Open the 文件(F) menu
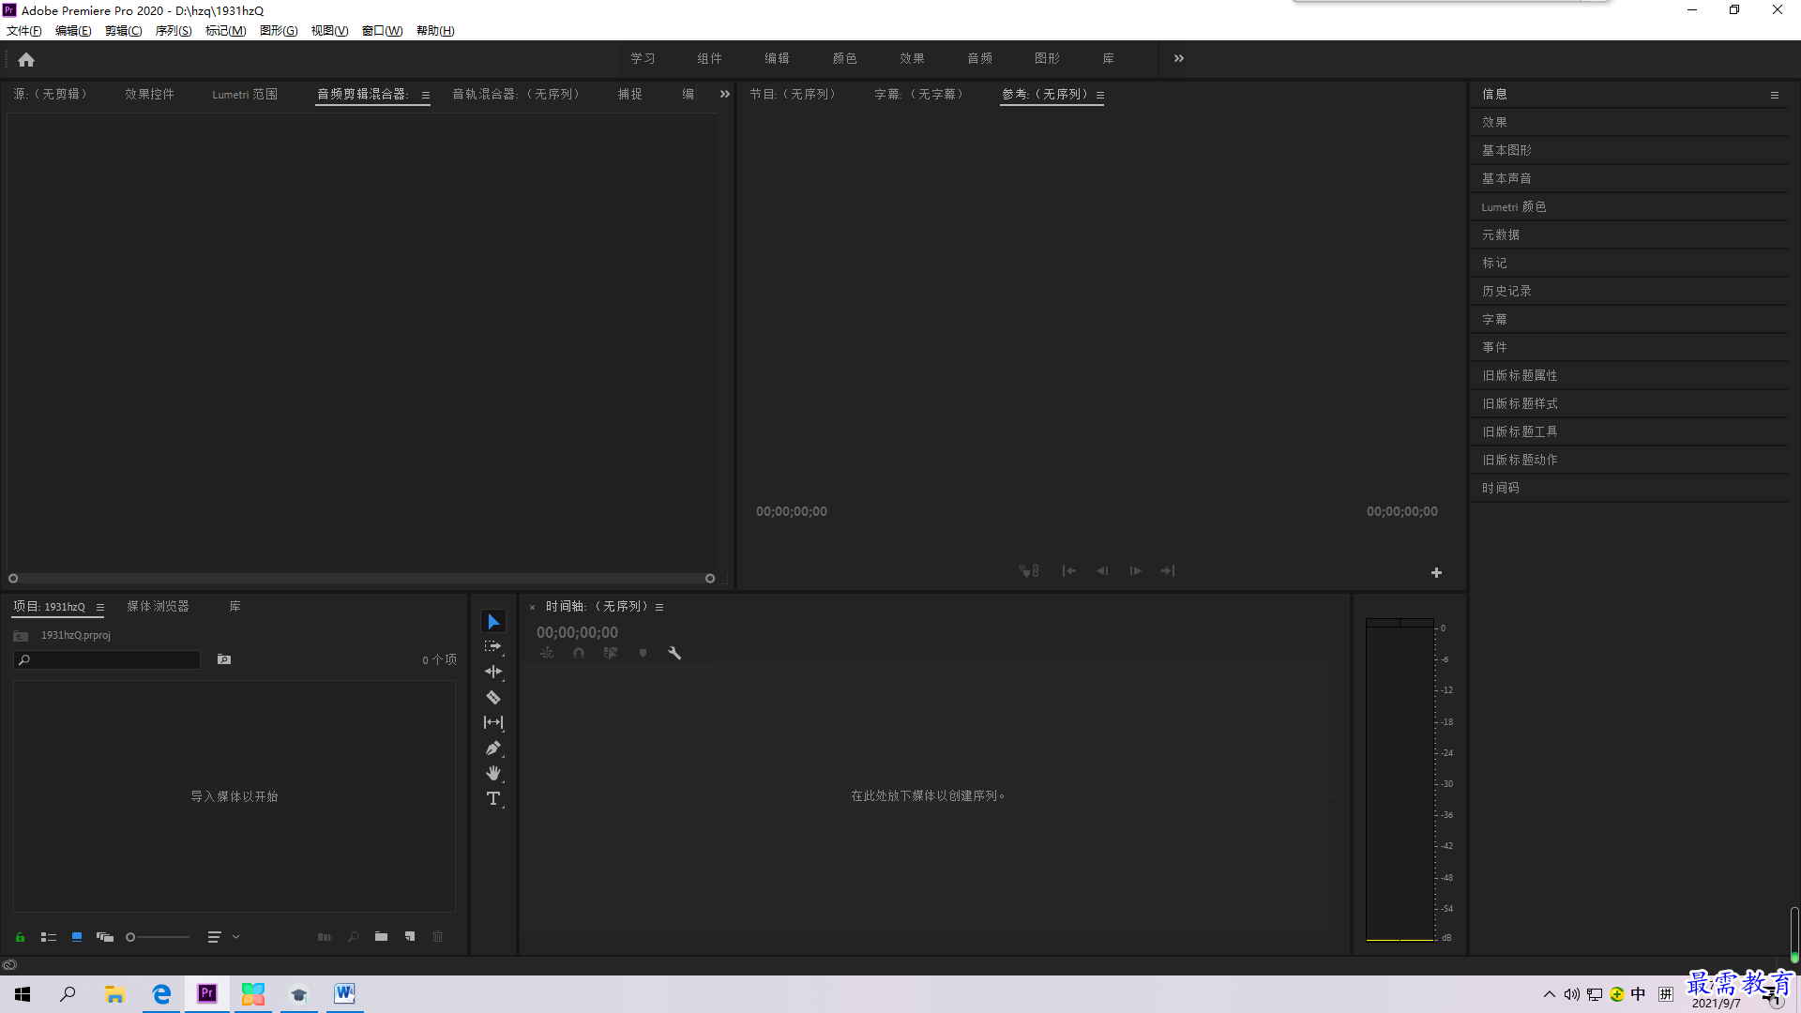The image size is (1801, 1013). pyautogui.click(x=24, y=31)
